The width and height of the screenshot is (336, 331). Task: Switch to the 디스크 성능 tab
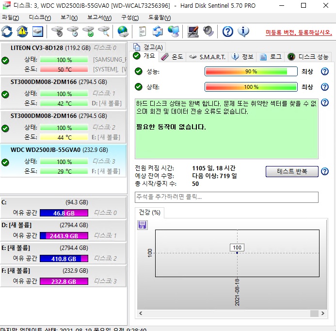point(308,57)
